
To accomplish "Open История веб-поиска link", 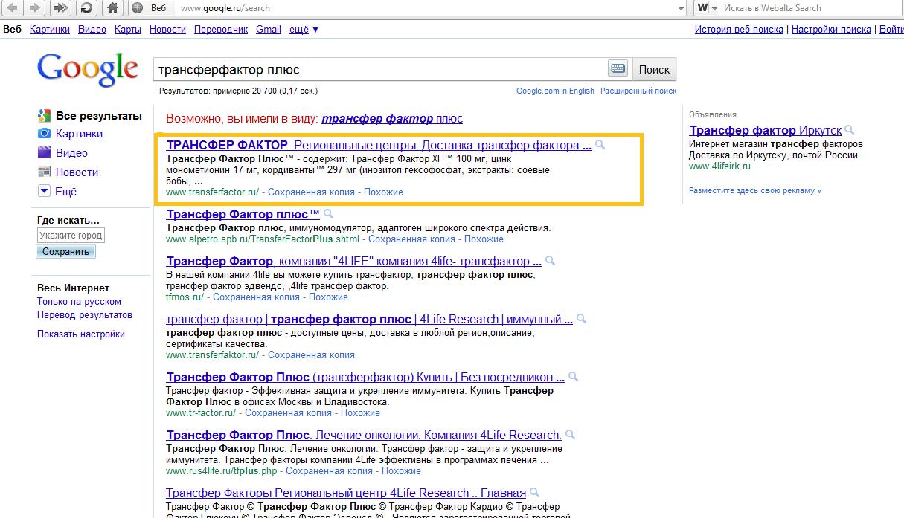I will click(739, 30).
